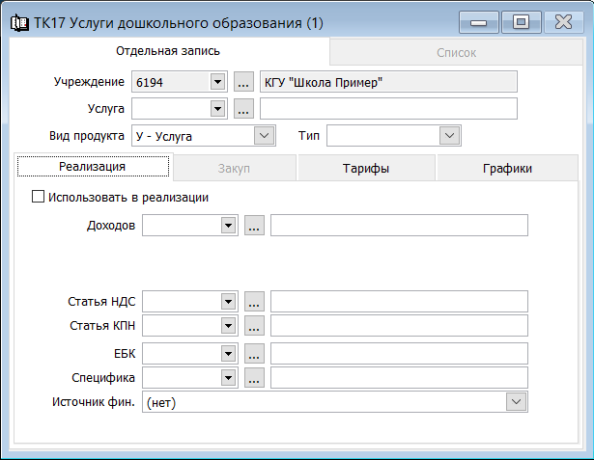
Task: Click the Услуга description input field
Action: point(388,109)
